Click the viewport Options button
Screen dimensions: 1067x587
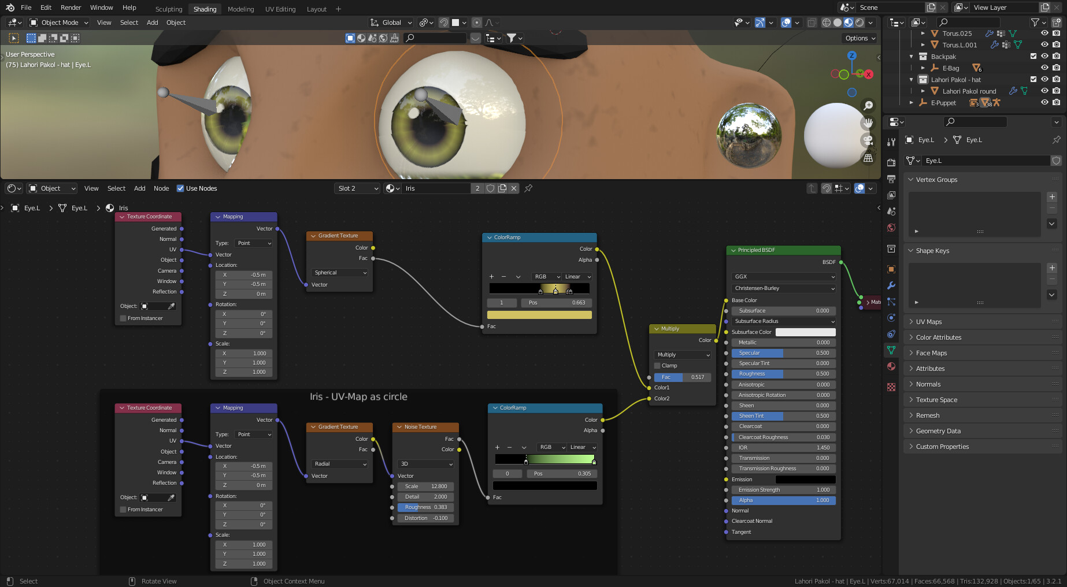pos(860,38)
